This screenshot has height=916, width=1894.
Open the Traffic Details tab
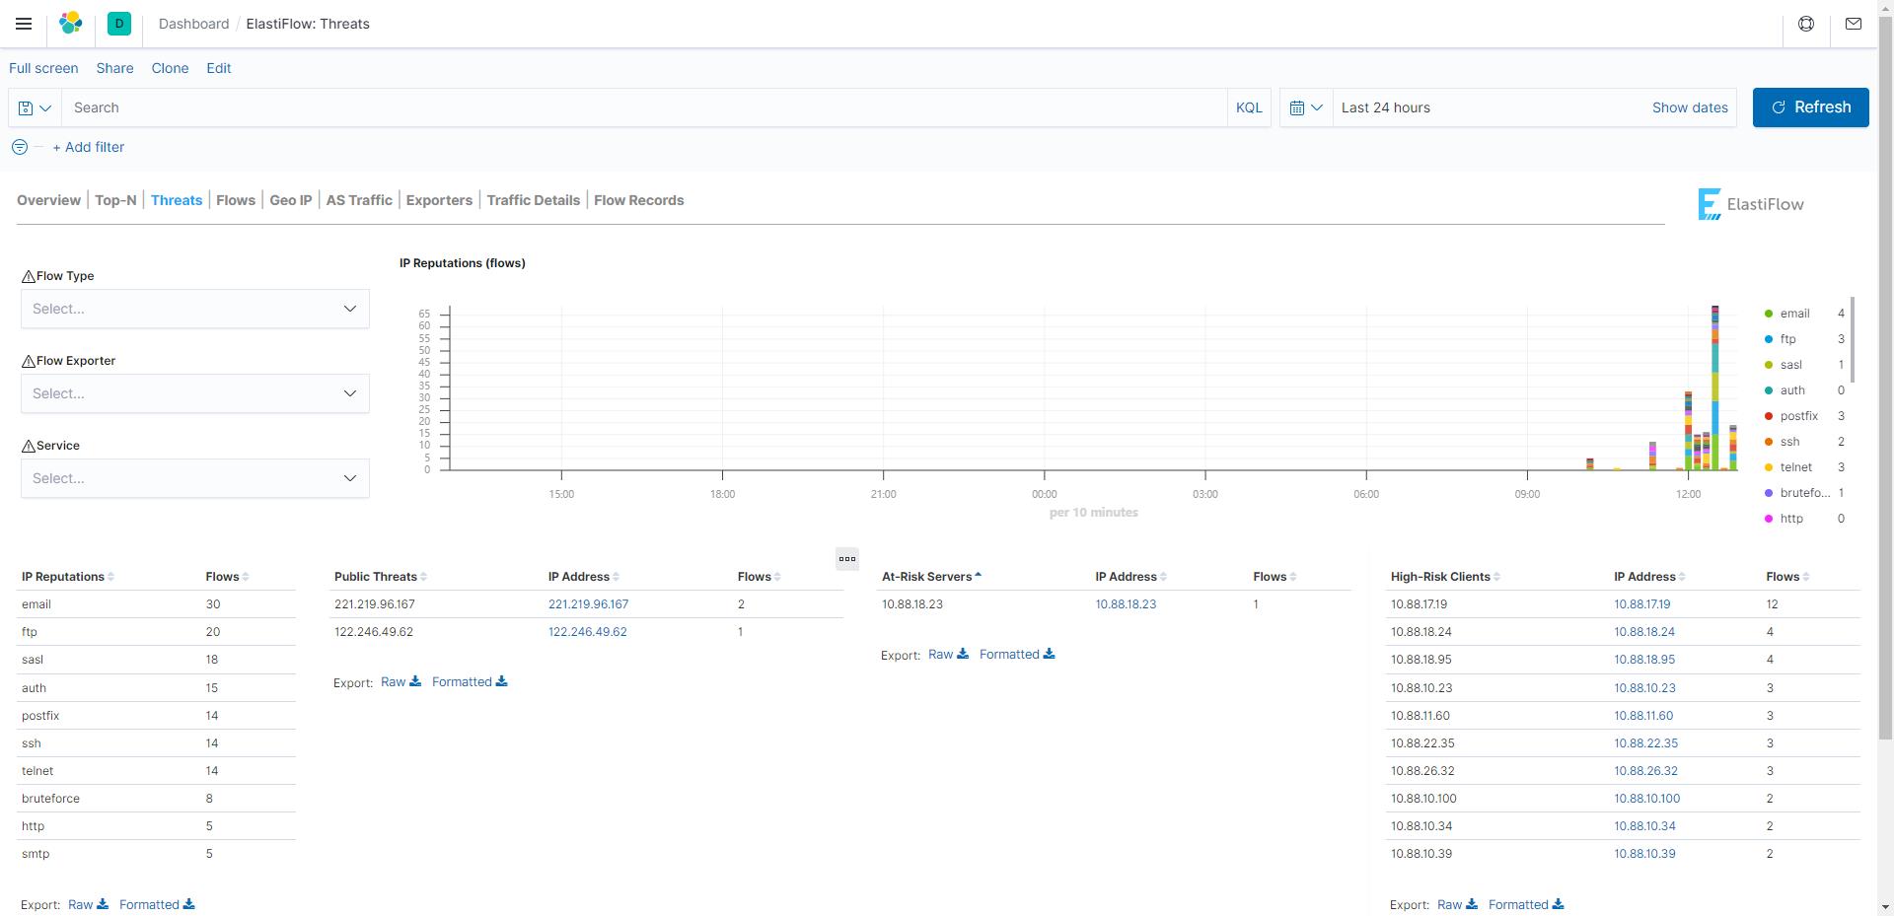click(x=534, y=200)
